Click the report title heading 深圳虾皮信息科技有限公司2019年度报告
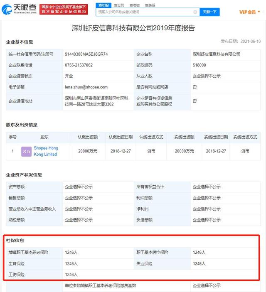266x292 pixels. (133, 28)
